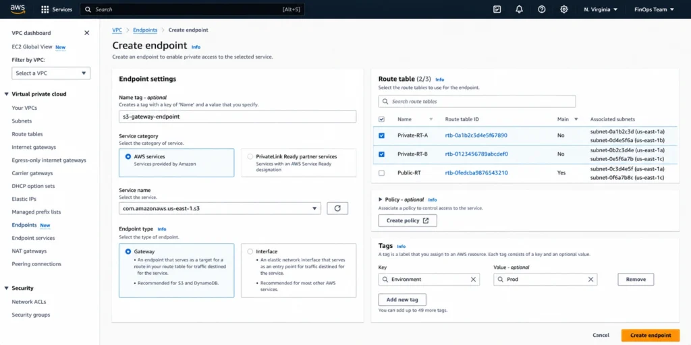691x345 pixels.
Task: Select the Gateway endpoint type
Action: coord(128,252)
